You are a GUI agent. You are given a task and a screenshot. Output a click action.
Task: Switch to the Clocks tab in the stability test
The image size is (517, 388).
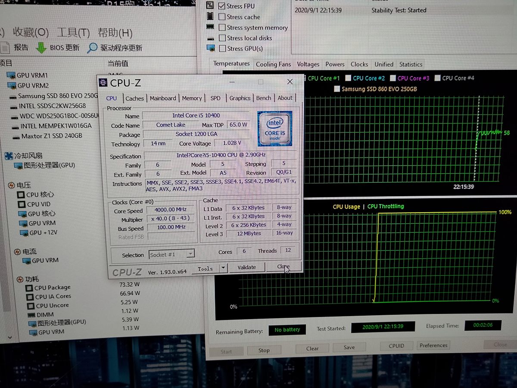click(359, 64)
